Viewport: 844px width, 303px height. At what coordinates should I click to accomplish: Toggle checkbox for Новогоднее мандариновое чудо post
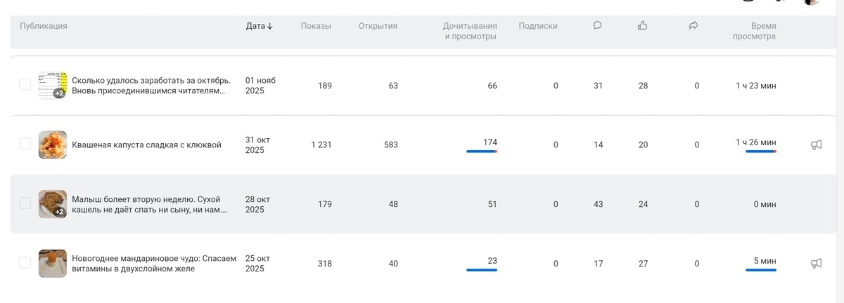pyautogui.click(x=25, y=263)
